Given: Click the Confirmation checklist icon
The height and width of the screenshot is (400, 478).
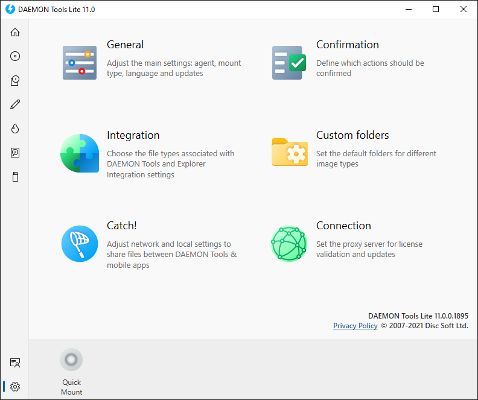Looking at the screenshot, I should pyautogui.click(x=289, y=63).
